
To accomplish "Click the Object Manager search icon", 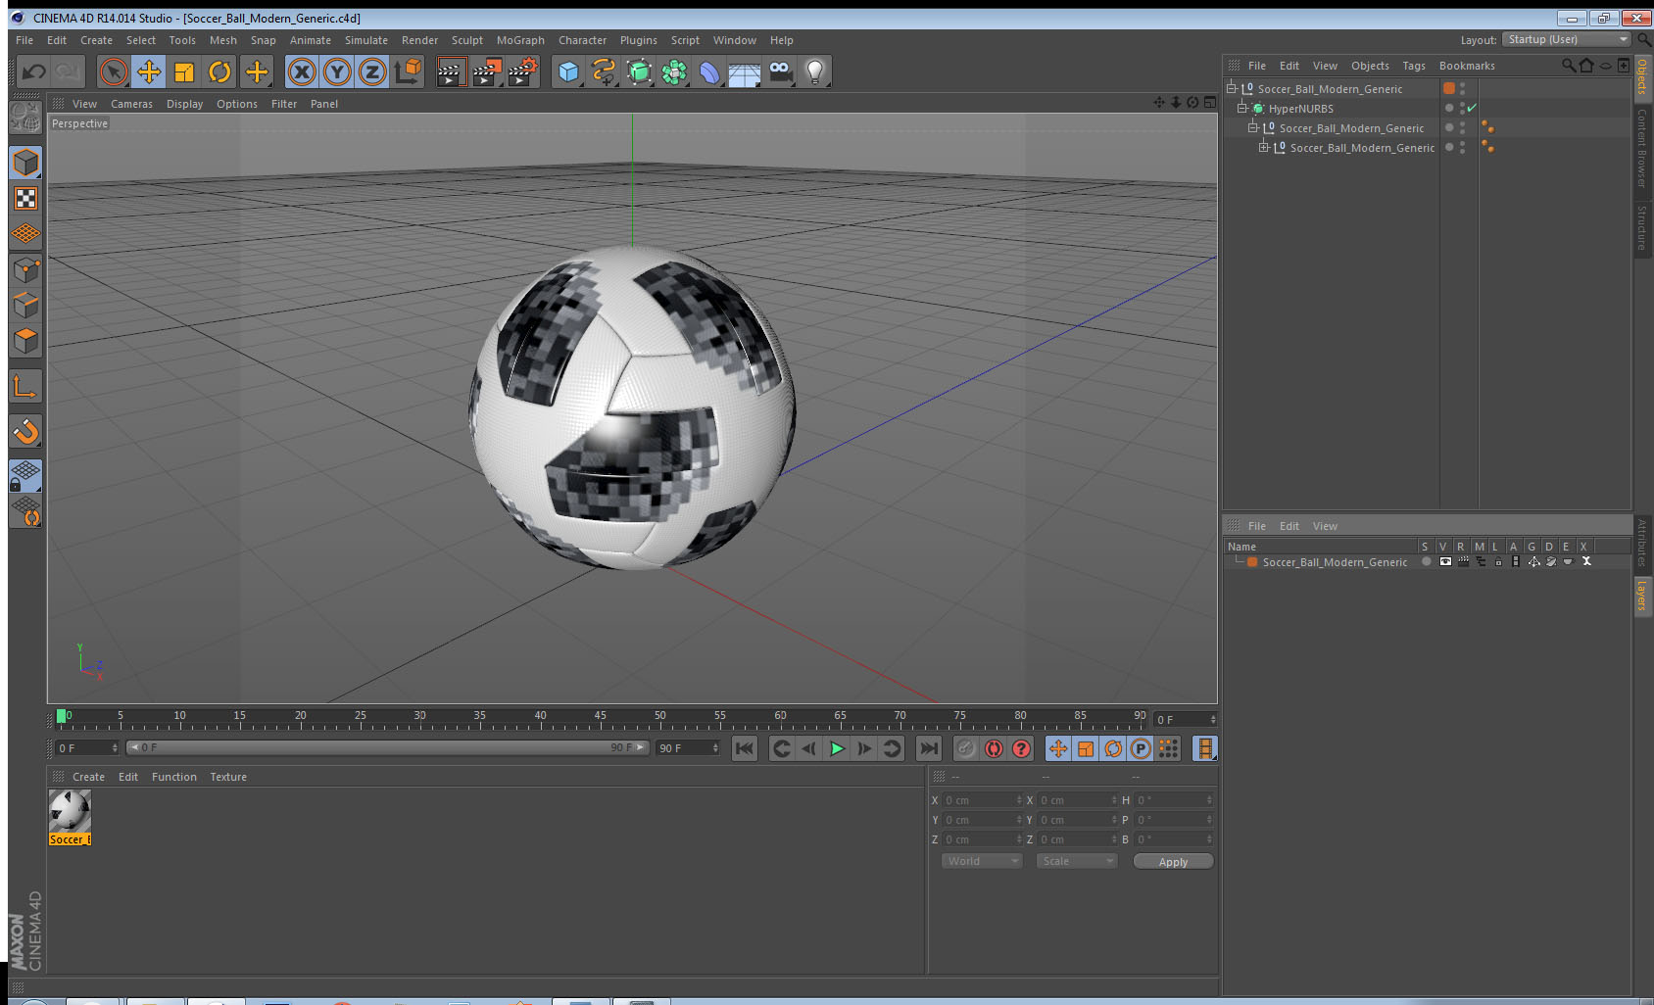I will 1568,66.
